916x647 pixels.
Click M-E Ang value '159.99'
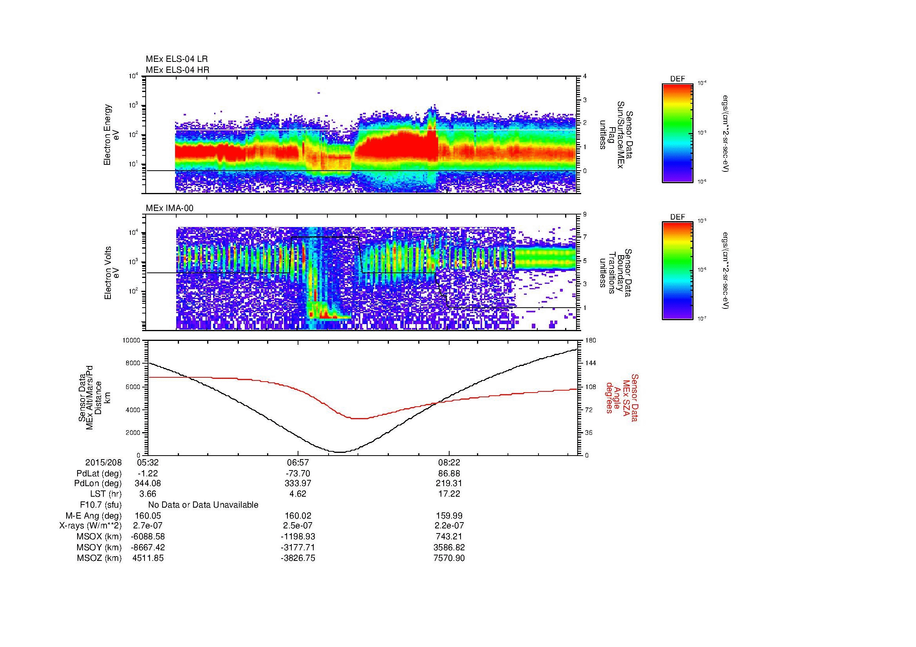click(x=449, y=515)
